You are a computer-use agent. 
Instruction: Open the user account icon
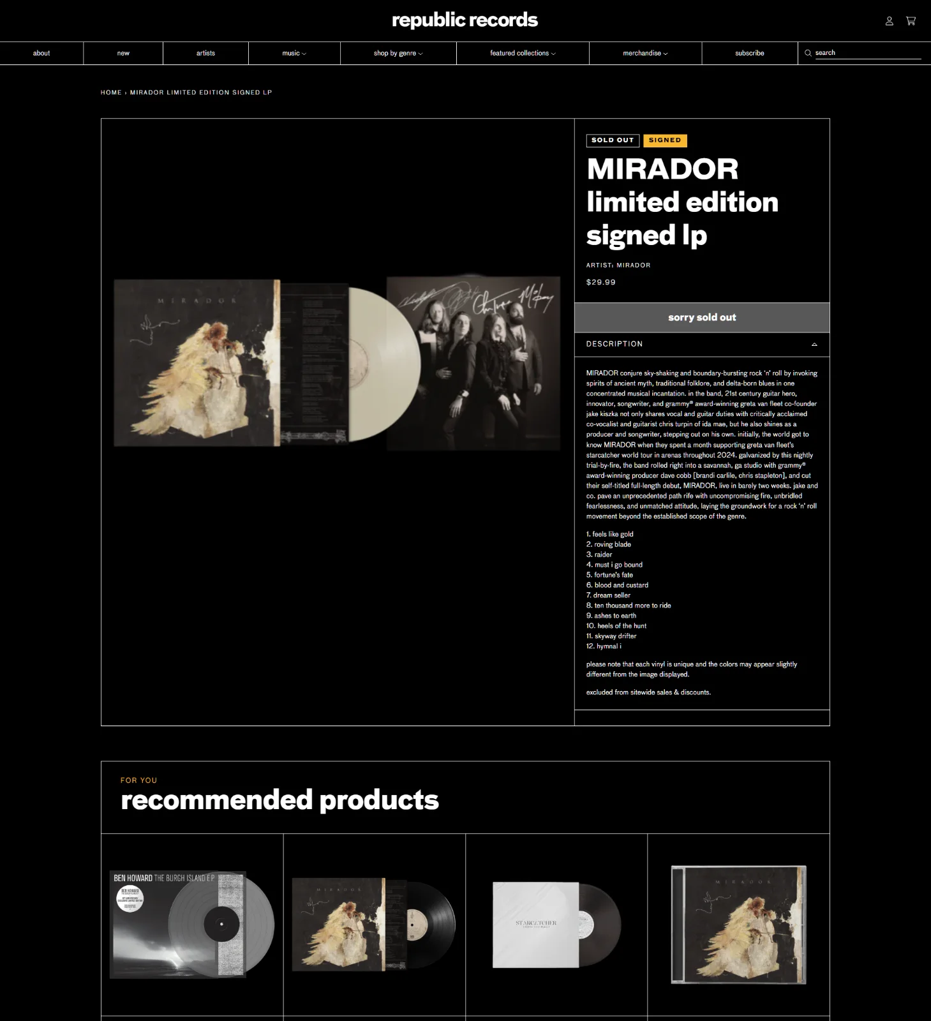[889, 21]
